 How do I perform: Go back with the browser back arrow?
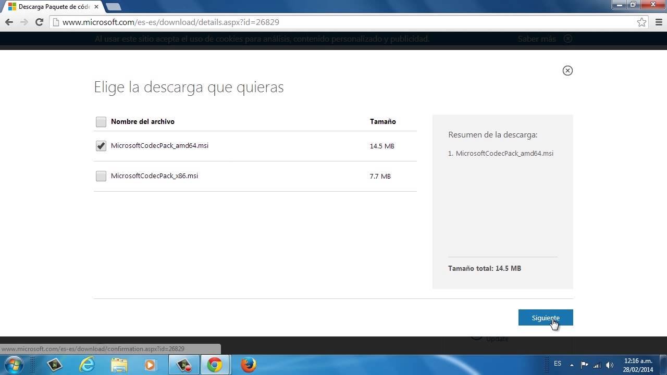(x=9, y=22)
